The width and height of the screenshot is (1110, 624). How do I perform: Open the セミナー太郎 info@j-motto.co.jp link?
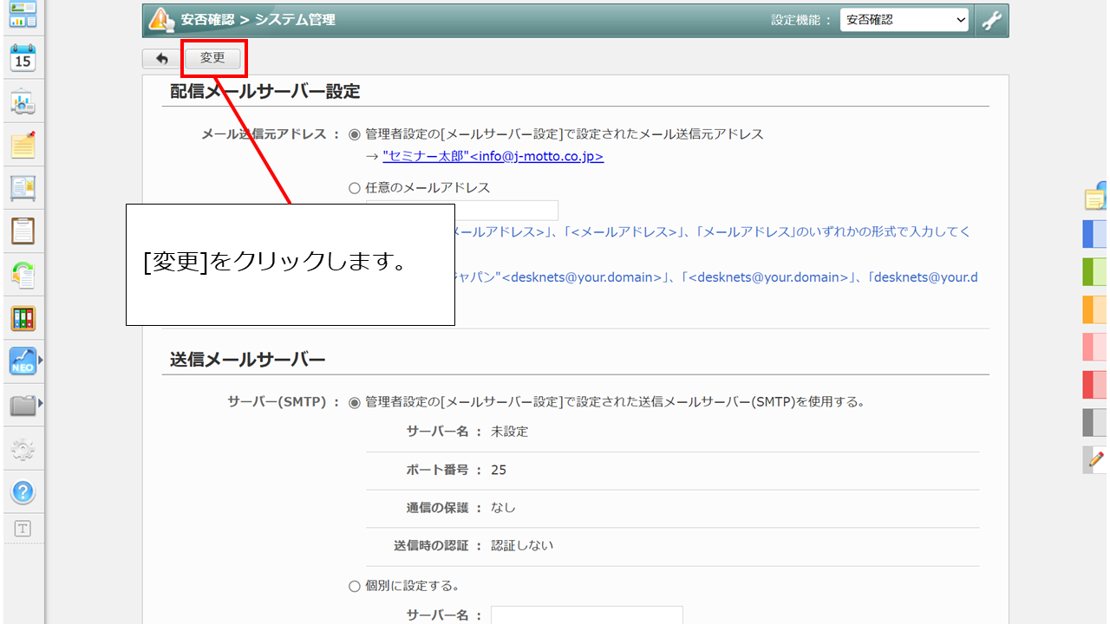point(493,157)
